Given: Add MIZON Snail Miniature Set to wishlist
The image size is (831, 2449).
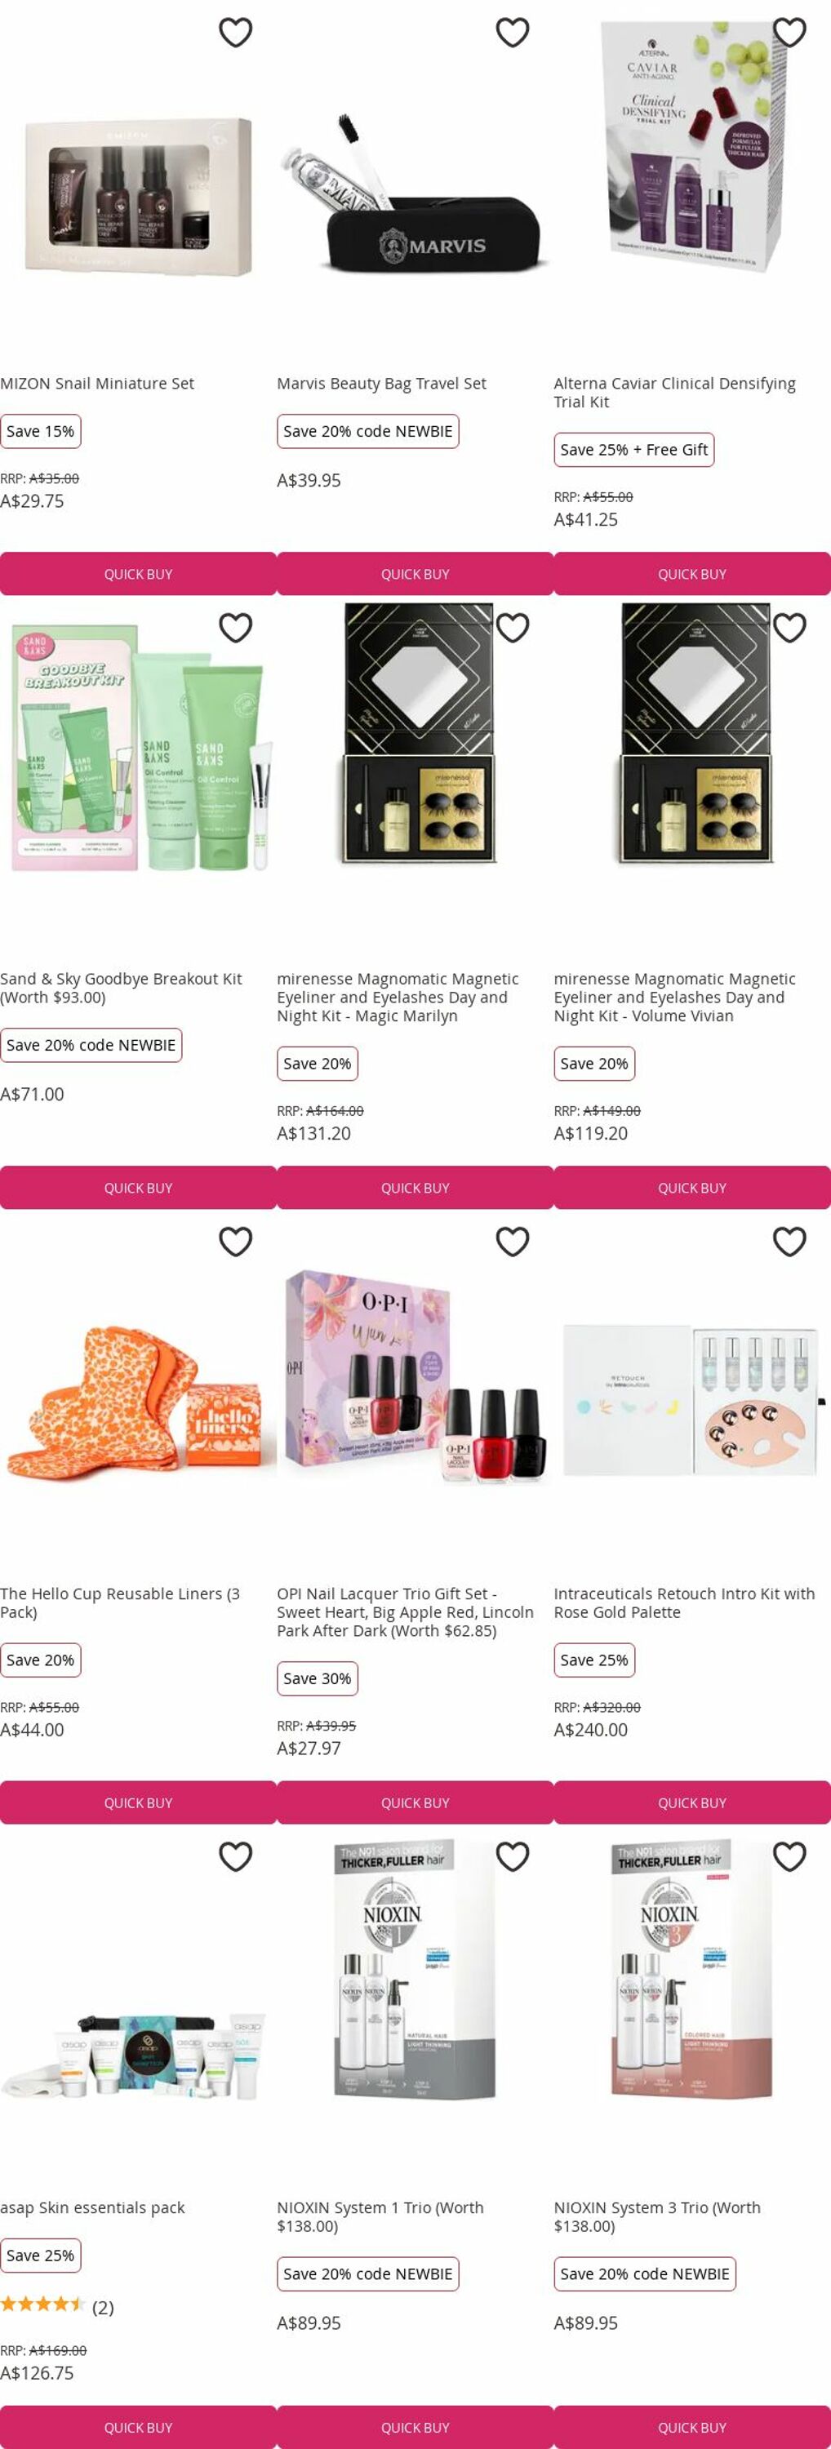Looking at the screenshot, I should pos(236,33).
